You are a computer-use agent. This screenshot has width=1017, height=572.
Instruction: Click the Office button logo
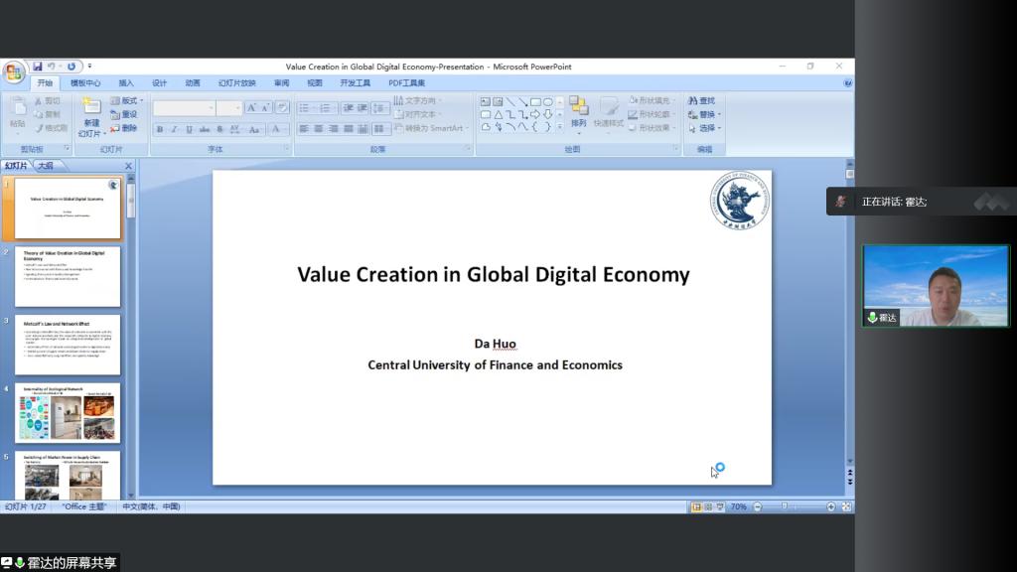[x=14, y=72]
